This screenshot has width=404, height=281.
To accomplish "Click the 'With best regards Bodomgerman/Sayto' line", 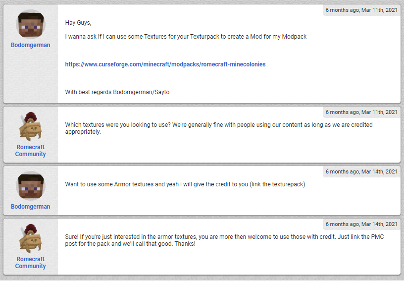I will click(x=117, y=92).
